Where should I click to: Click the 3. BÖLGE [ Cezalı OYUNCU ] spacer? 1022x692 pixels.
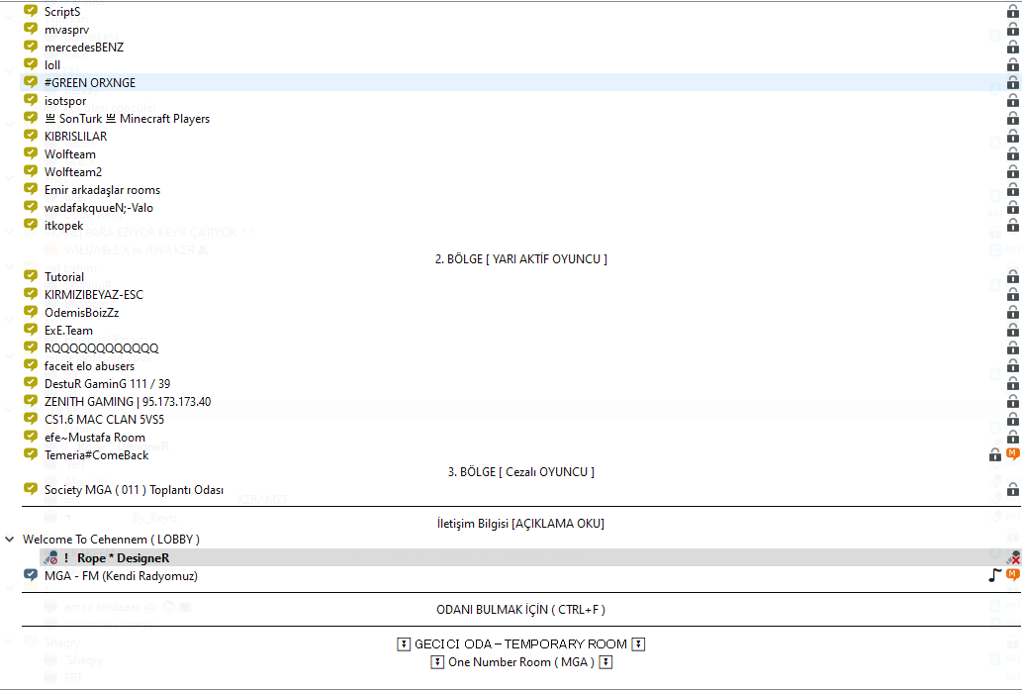tap(520, 471)
